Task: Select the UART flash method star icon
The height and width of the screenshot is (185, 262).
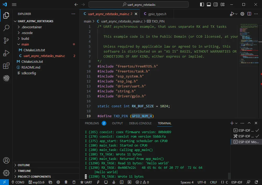Action: (82, 182)
